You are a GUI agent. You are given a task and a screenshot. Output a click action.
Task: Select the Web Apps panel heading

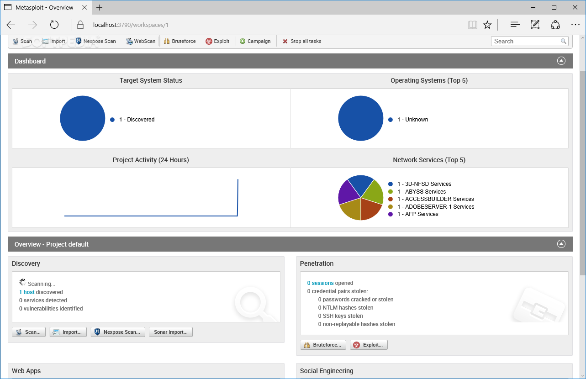coord(26,371)
